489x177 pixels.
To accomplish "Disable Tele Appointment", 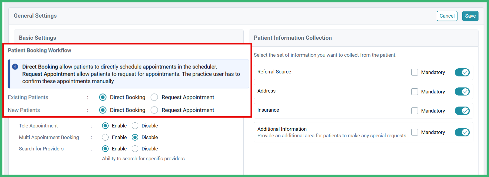I will point(135,126).
